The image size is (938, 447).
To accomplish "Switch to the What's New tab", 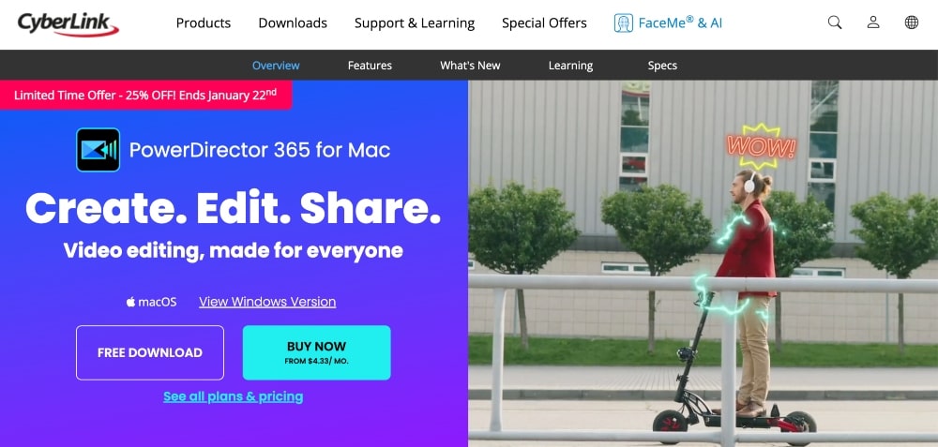I will tap(470, 66).
